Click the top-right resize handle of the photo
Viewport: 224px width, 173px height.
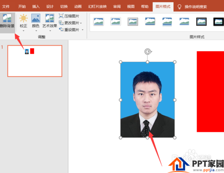coord(175,62)
